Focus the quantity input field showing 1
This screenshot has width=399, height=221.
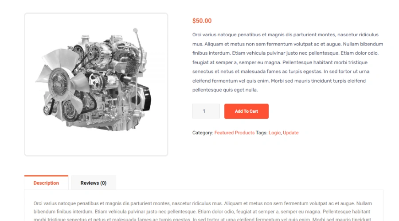pyautogui.click(x=206, y=111)
